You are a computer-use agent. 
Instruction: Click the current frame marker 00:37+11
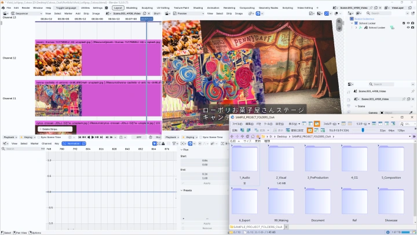(147, 19)
